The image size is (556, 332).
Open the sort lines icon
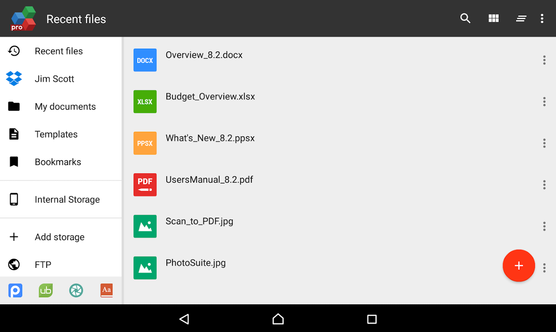tap(521, 18)
